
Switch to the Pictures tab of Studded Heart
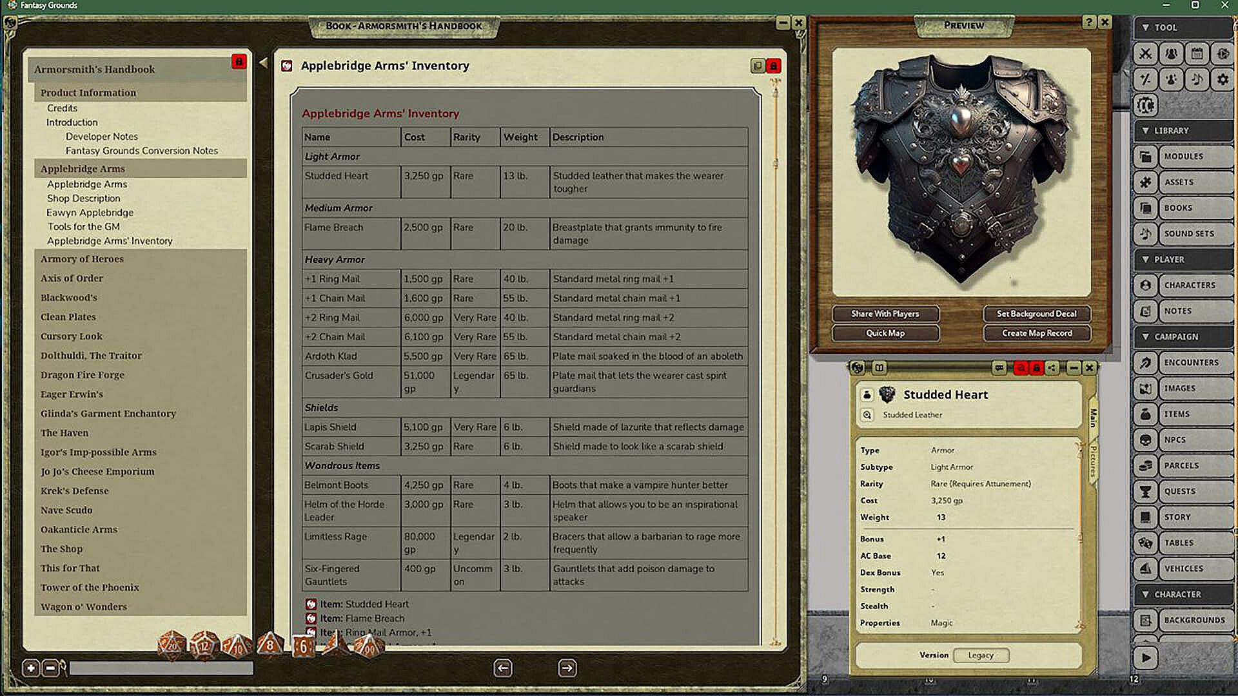tap(1093, 461)
